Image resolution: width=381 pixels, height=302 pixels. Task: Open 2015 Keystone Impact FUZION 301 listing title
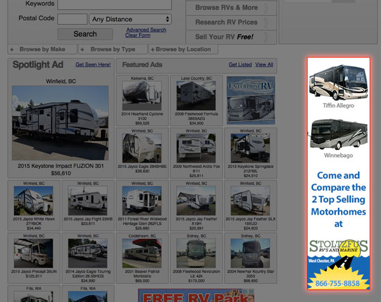click(61, 166)
